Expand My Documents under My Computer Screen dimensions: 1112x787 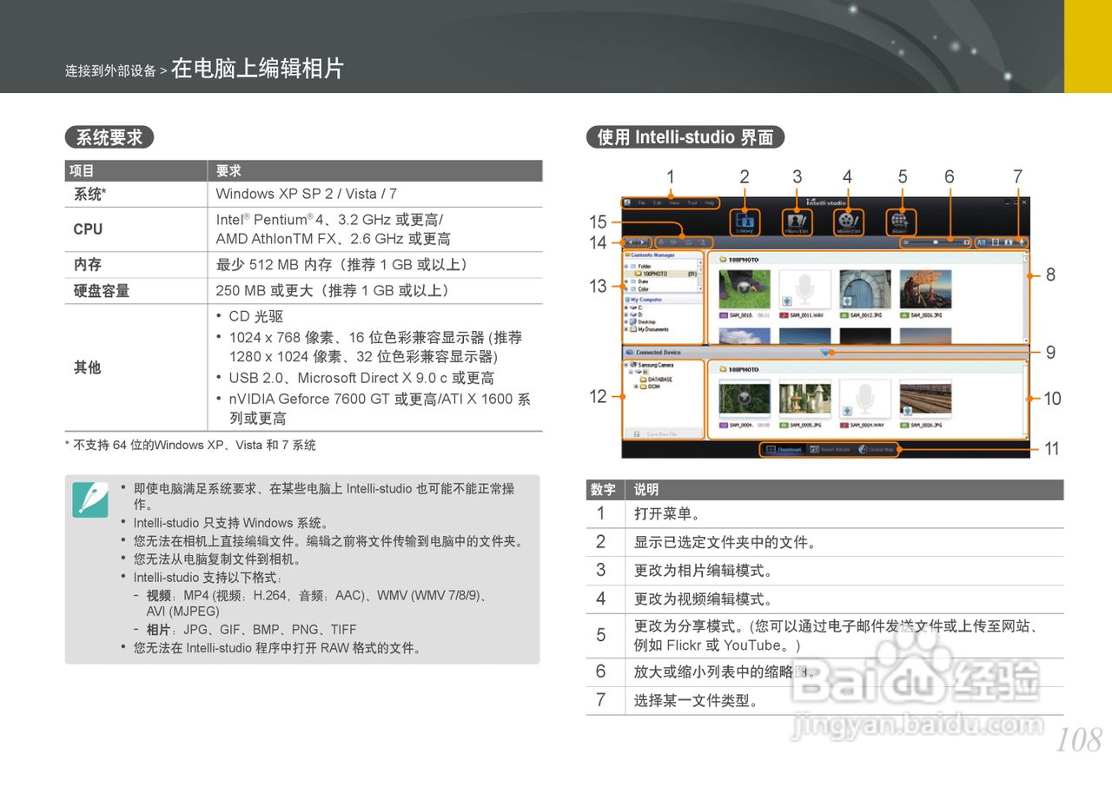pos(626,329)
